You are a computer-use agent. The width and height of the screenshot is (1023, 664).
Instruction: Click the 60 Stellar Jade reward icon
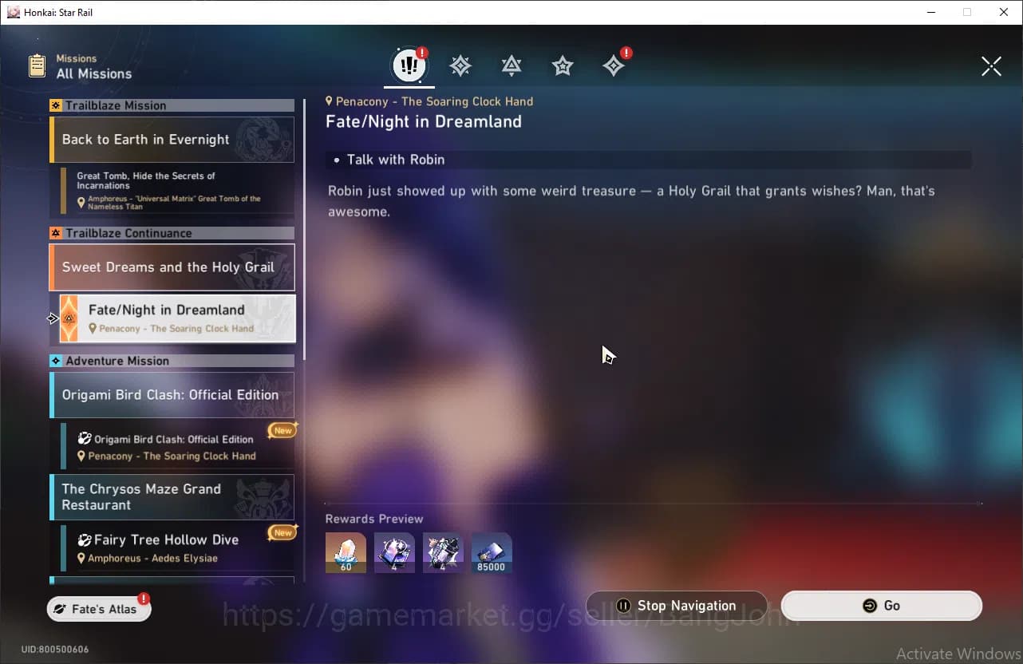[346, 552]
